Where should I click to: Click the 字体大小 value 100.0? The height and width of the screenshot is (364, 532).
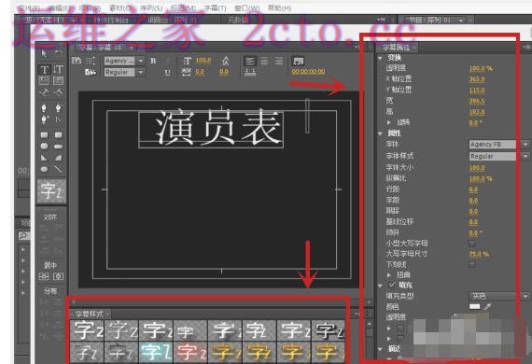click(x=477, y=168)
